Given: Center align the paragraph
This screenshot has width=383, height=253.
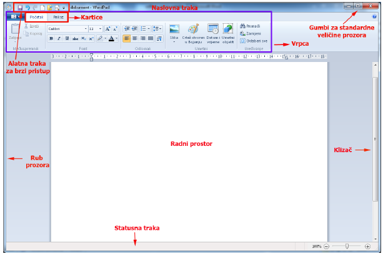Looking at the screenshot, I should 134,38.
